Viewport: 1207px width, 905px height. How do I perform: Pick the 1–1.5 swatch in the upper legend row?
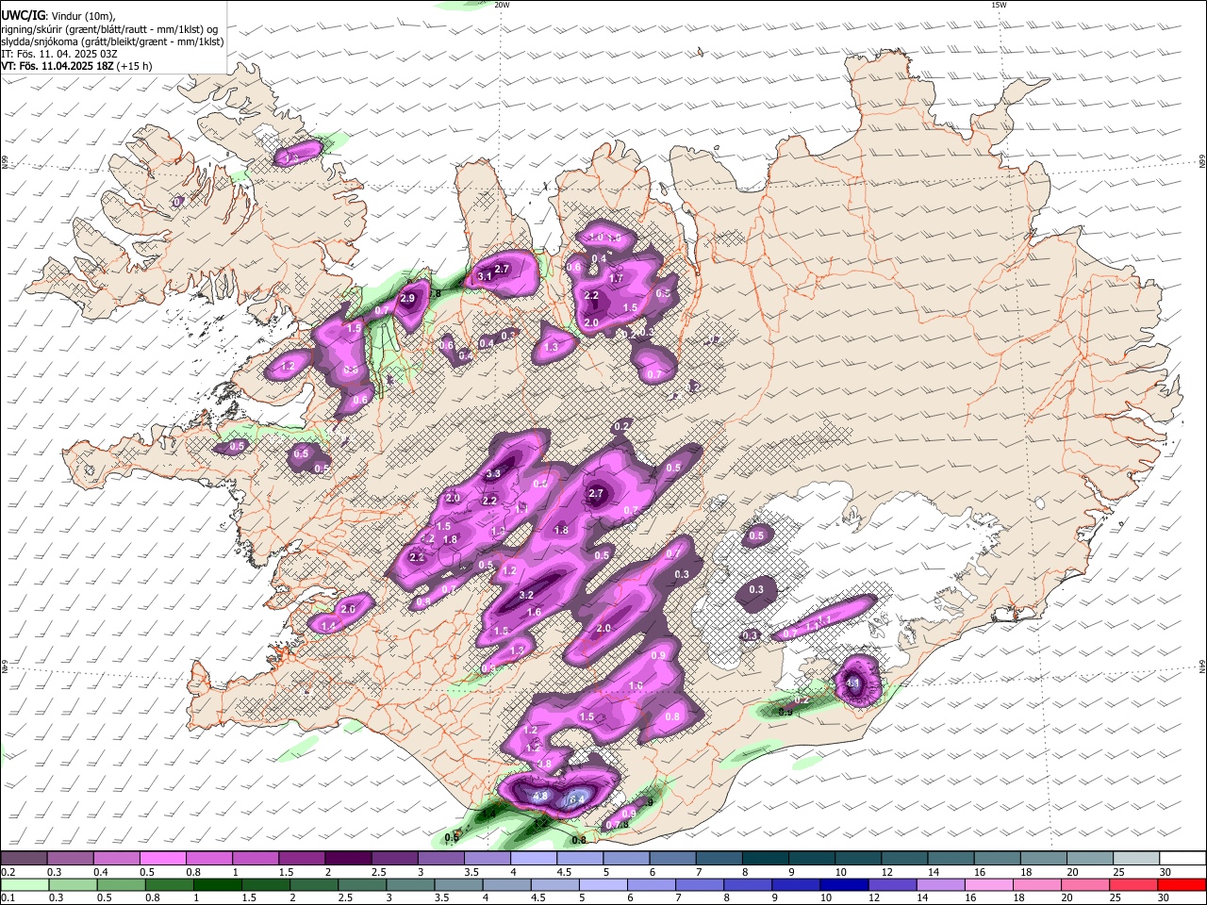pos(256,859)
